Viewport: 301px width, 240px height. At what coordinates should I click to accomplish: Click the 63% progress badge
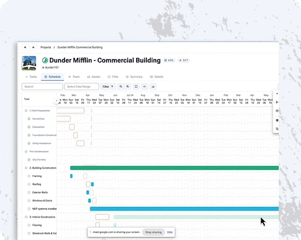169,60
